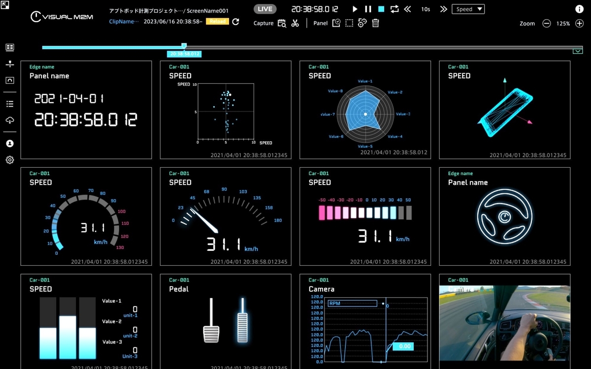This screenshot has height=369, width=591.
Task: Click the capture calendar search icon
Action: 282,23
